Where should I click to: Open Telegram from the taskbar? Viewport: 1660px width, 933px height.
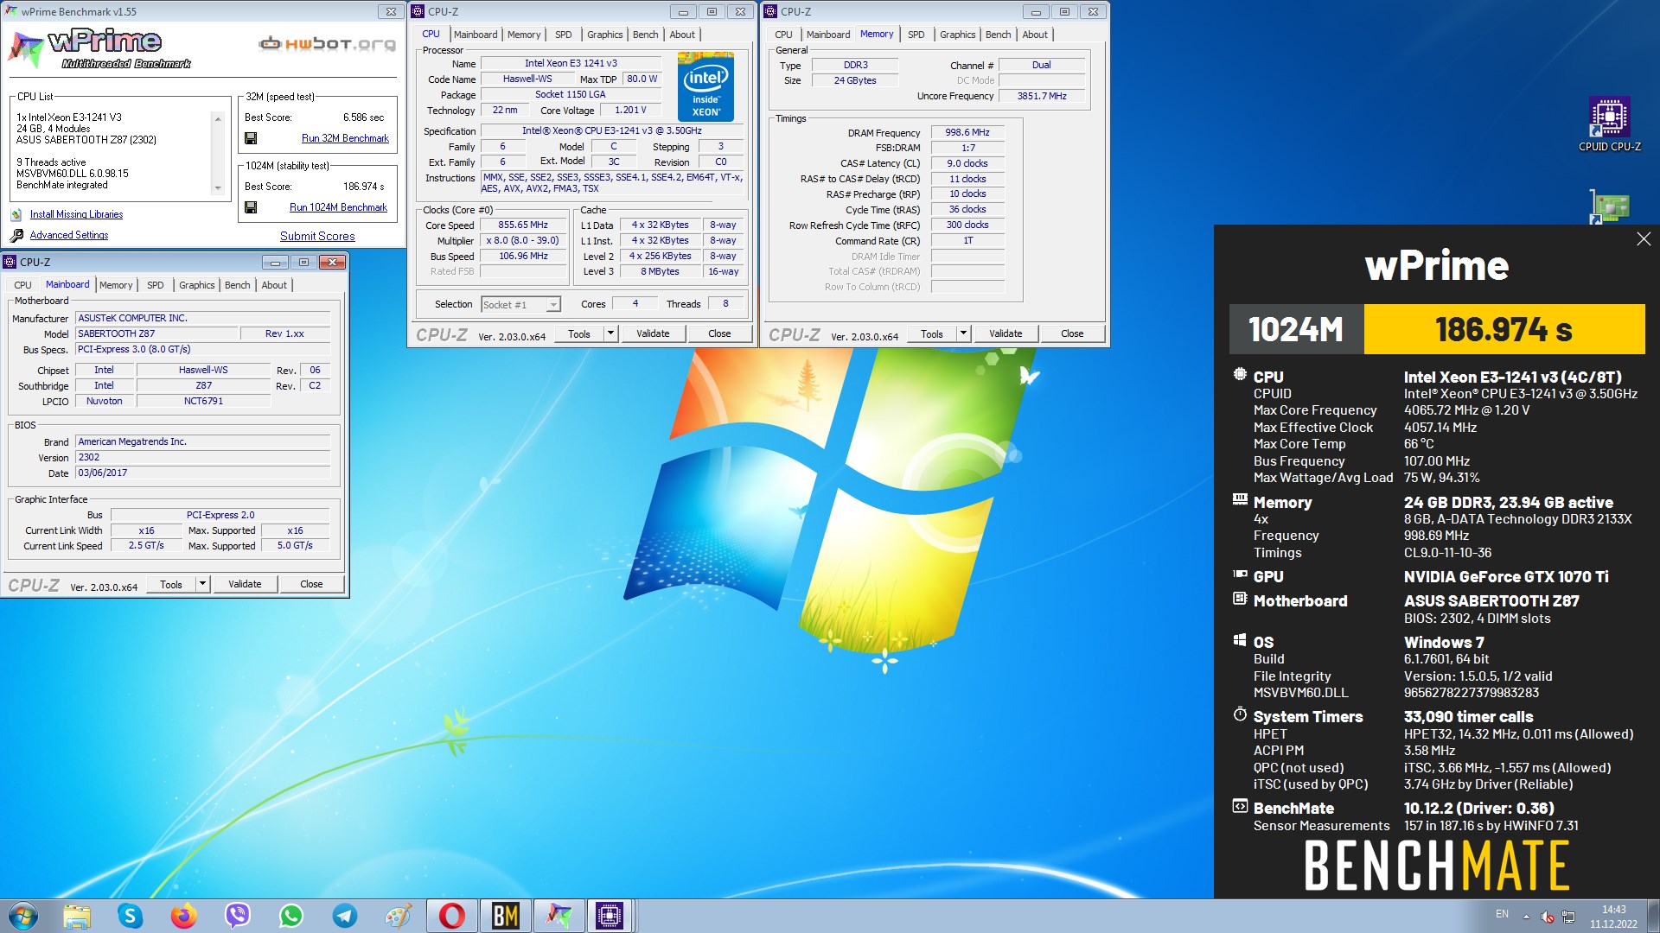coord(344,916)
